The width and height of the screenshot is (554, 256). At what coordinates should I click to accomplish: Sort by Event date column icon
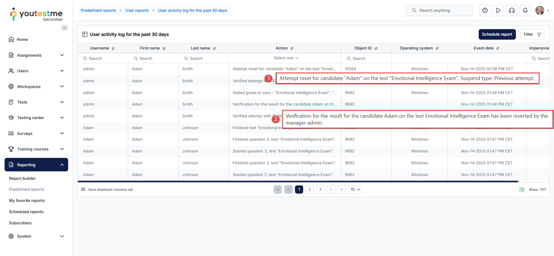pyautogui.click(x=498, y=48)
